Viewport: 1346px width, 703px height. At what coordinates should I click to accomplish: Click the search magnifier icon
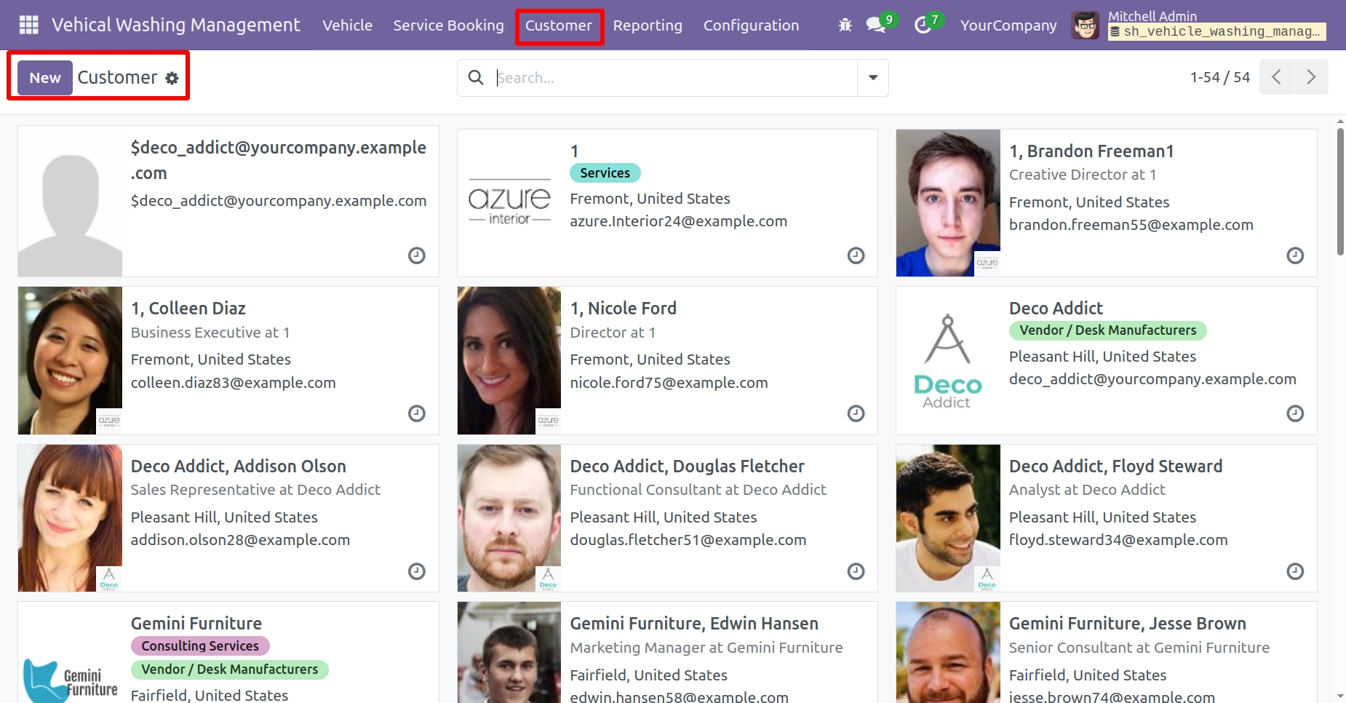pos(476,77)
